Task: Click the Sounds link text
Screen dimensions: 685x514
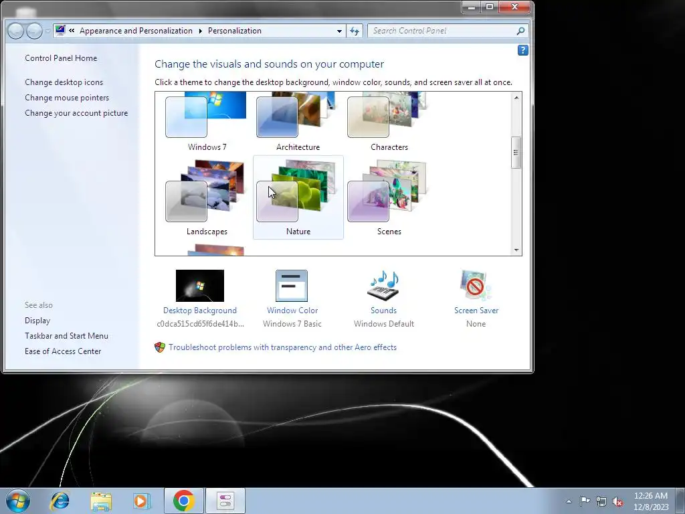Action: 383,311
